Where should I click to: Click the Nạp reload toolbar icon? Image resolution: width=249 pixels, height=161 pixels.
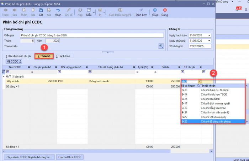pos(80,12)
